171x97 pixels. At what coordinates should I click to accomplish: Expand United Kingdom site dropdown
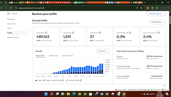point(156,14)
